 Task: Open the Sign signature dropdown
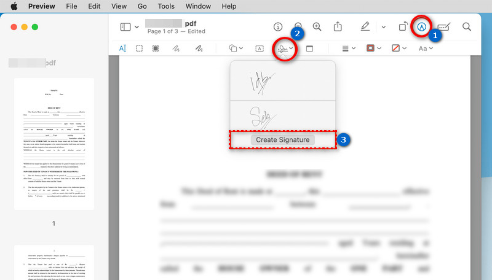(285, 49)
